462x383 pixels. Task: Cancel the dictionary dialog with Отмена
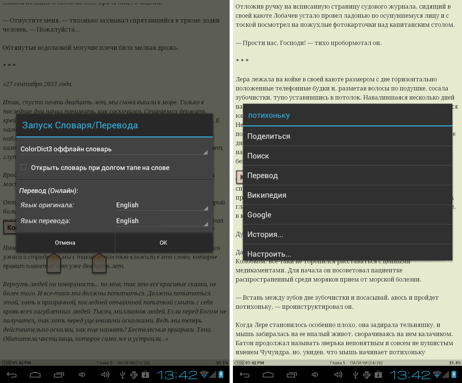click(65, 243)
